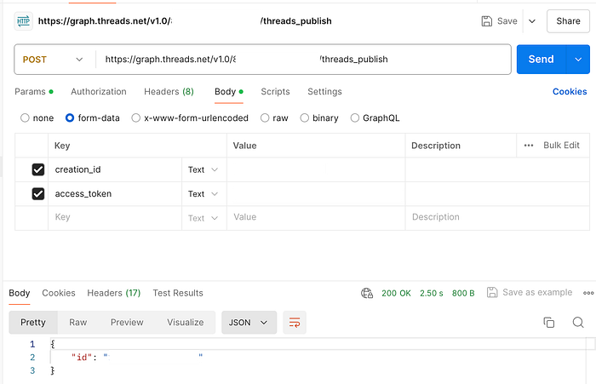Open the response Headers (17) tab
The height and width of the screenshot is (384, 596).
[x=113, y=293]
